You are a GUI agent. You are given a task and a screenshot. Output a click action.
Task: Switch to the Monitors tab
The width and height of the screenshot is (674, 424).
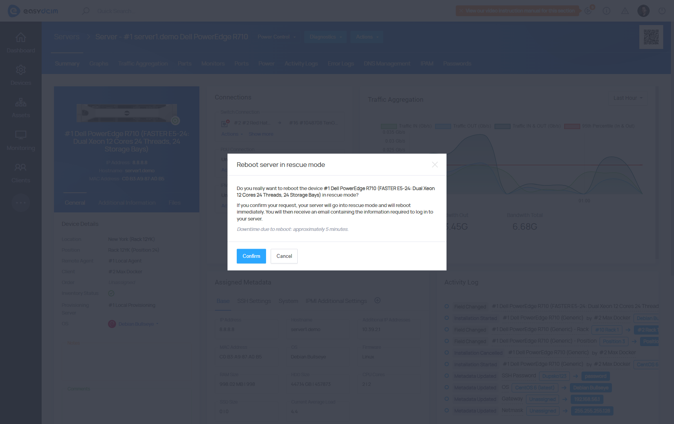tap(213, 64)
